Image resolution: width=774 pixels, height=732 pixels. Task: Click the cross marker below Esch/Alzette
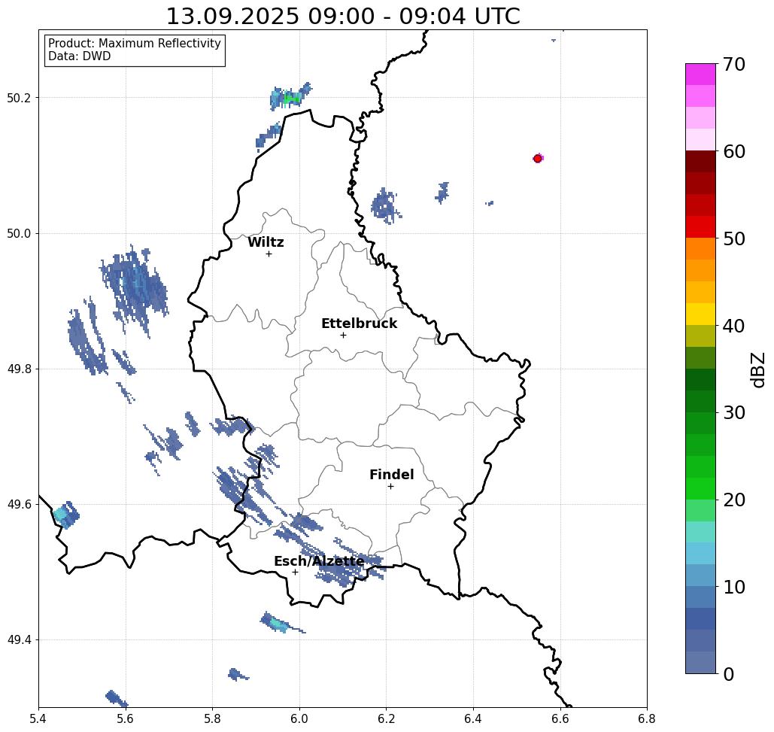click(x=295, y=572)
